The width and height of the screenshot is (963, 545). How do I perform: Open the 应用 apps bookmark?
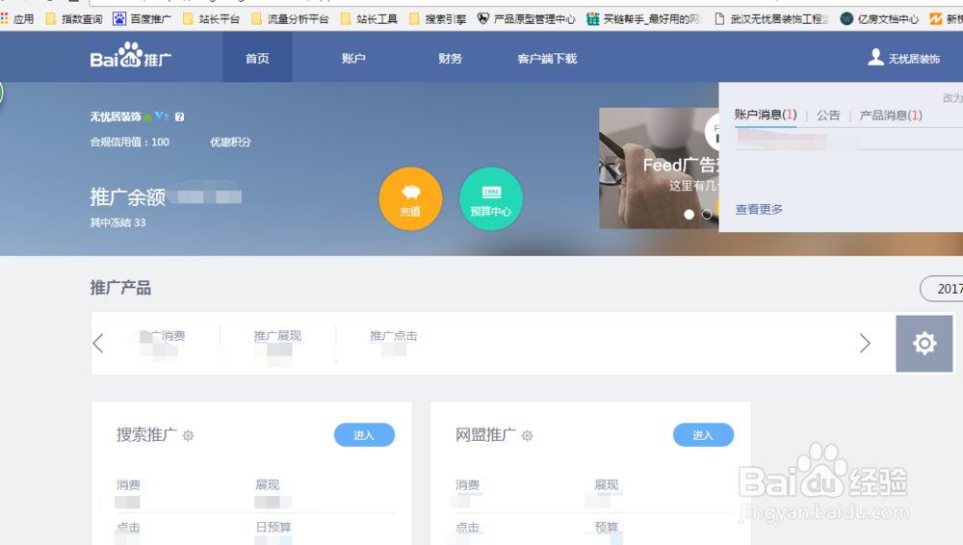[x=17, y=19]
